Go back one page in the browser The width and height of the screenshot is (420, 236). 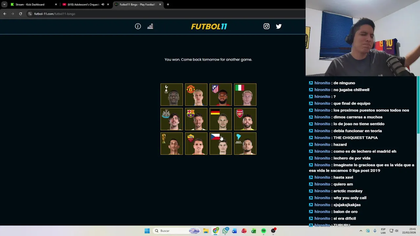point(5,14)
